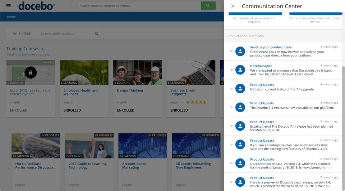Image resolution: width=345 pixels, height=191 pixels.
Task: Open Product Update about Enterprise Testing Sandbox
Action: tap(262, 141)
